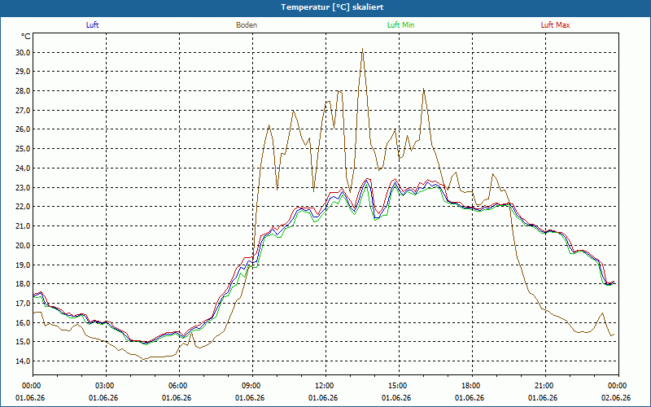Select the red Luft Max legend entry
The height and width of the screenshot is (407, 651).
click(555, 25)
